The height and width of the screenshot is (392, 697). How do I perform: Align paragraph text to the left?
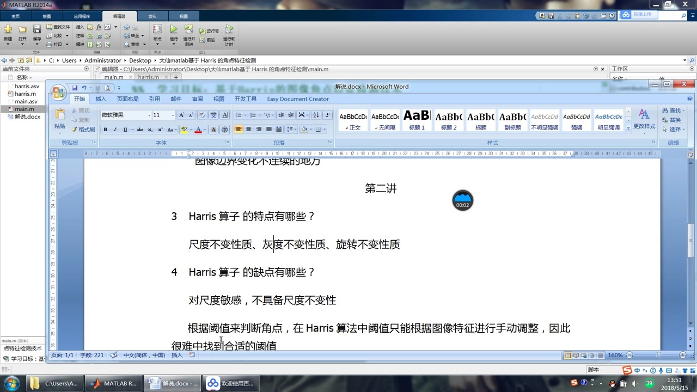coord(239,130)
